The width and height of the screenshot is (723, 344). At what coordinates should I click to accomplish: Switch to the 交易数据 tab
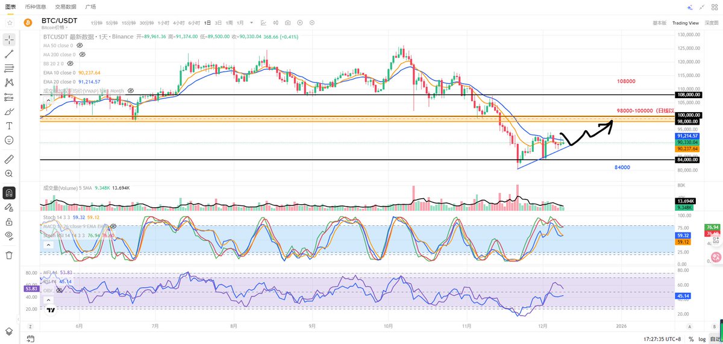coord(66,7)
